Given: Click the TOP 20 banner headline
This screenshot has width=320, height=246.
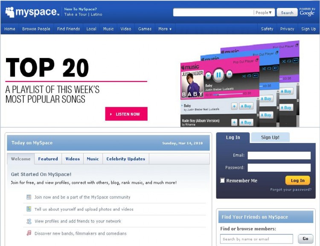Looking at the screenshot, I should [47, 67].
